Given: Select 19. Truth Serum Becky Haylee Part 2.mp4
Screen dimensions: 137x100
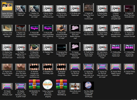Looking at the screenshot, I should pos(89,47).
